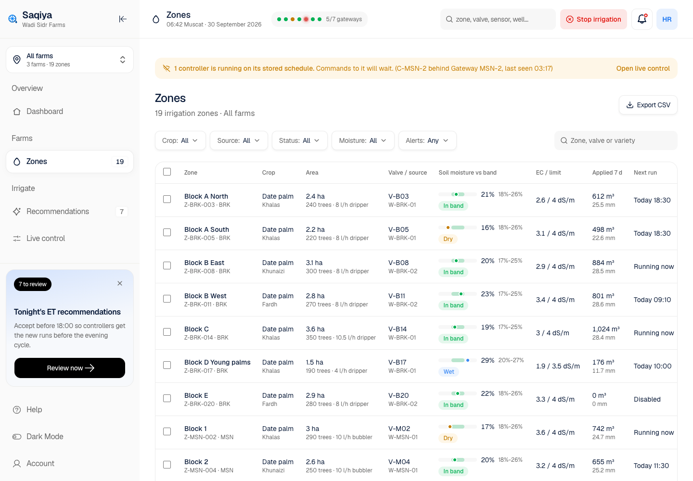
Task: Check the select-all zones checkbox
Action: 167,172
